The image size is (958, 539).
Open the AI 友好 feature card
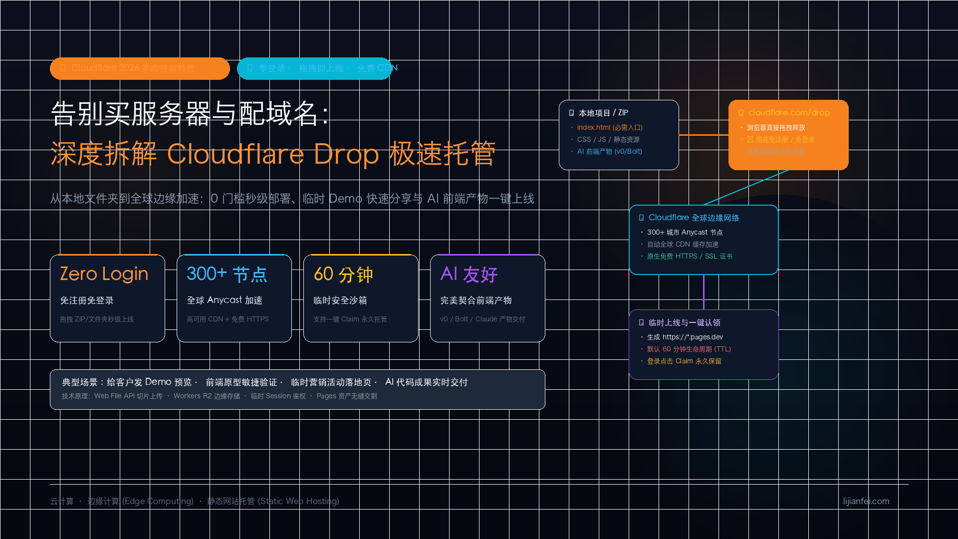487,298
